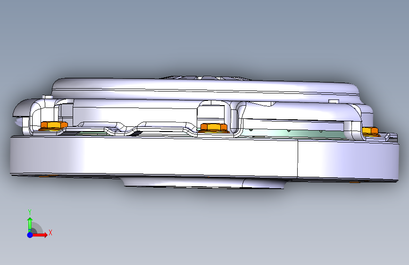Click the blue Z axis ball of triad

30,235
